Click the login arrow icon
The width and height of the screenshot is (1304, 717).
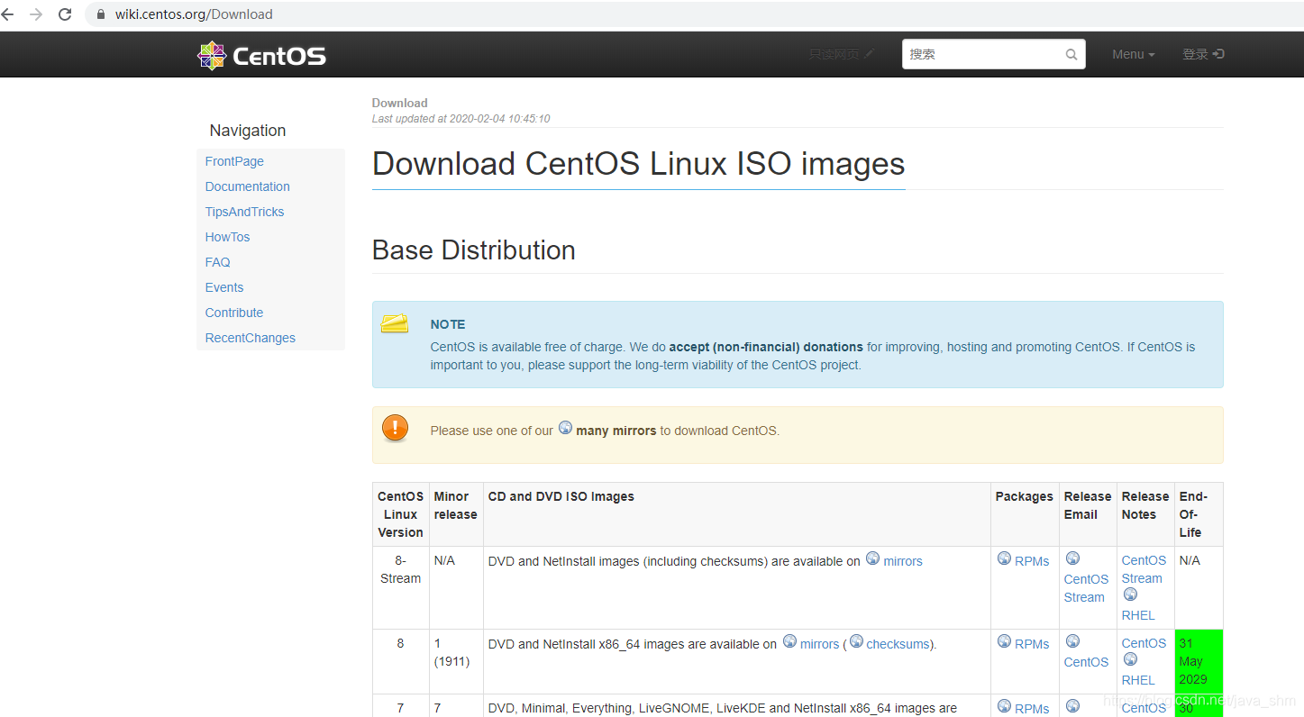point(1218,54)
